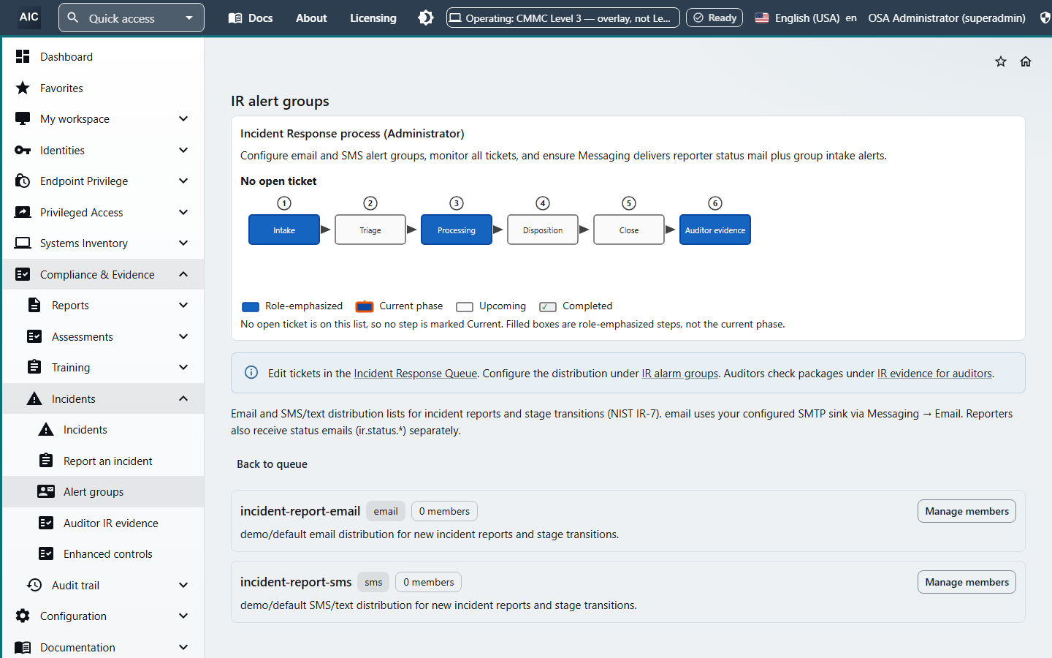Follow the IR alarm groups link
Screen dimensions: 1052x658
click(x=680, y=373)
